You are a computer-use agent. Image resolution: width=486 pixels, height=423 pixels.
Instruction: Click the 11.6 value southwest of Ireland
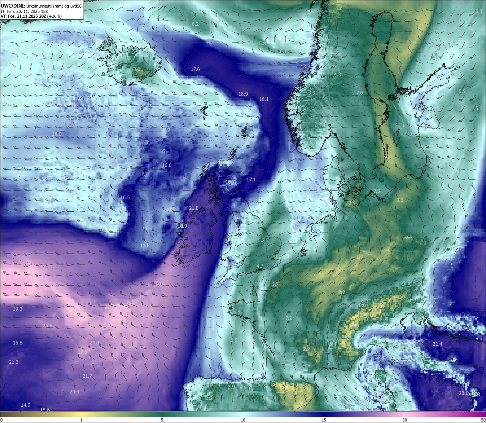point(145,246)
